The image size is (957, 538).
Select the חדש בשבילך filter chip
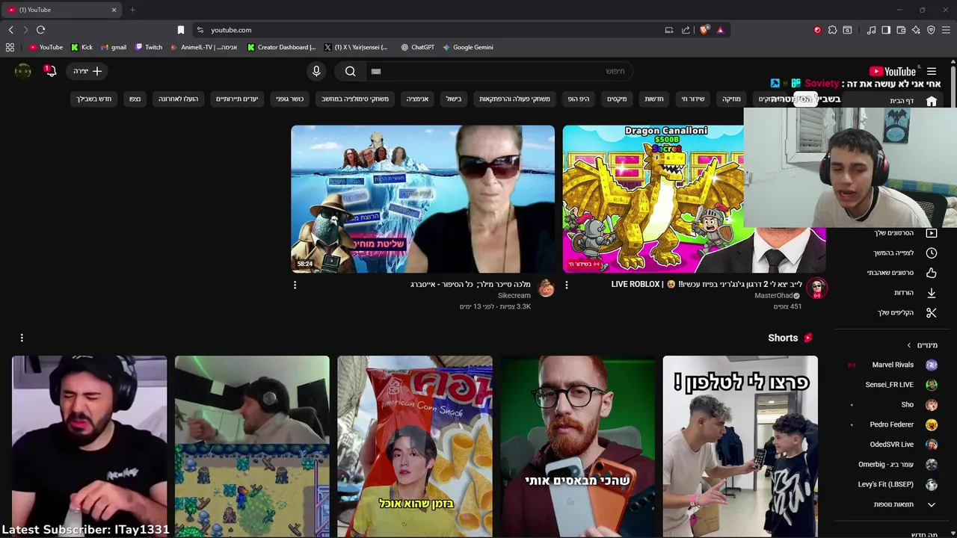[93, 99]
